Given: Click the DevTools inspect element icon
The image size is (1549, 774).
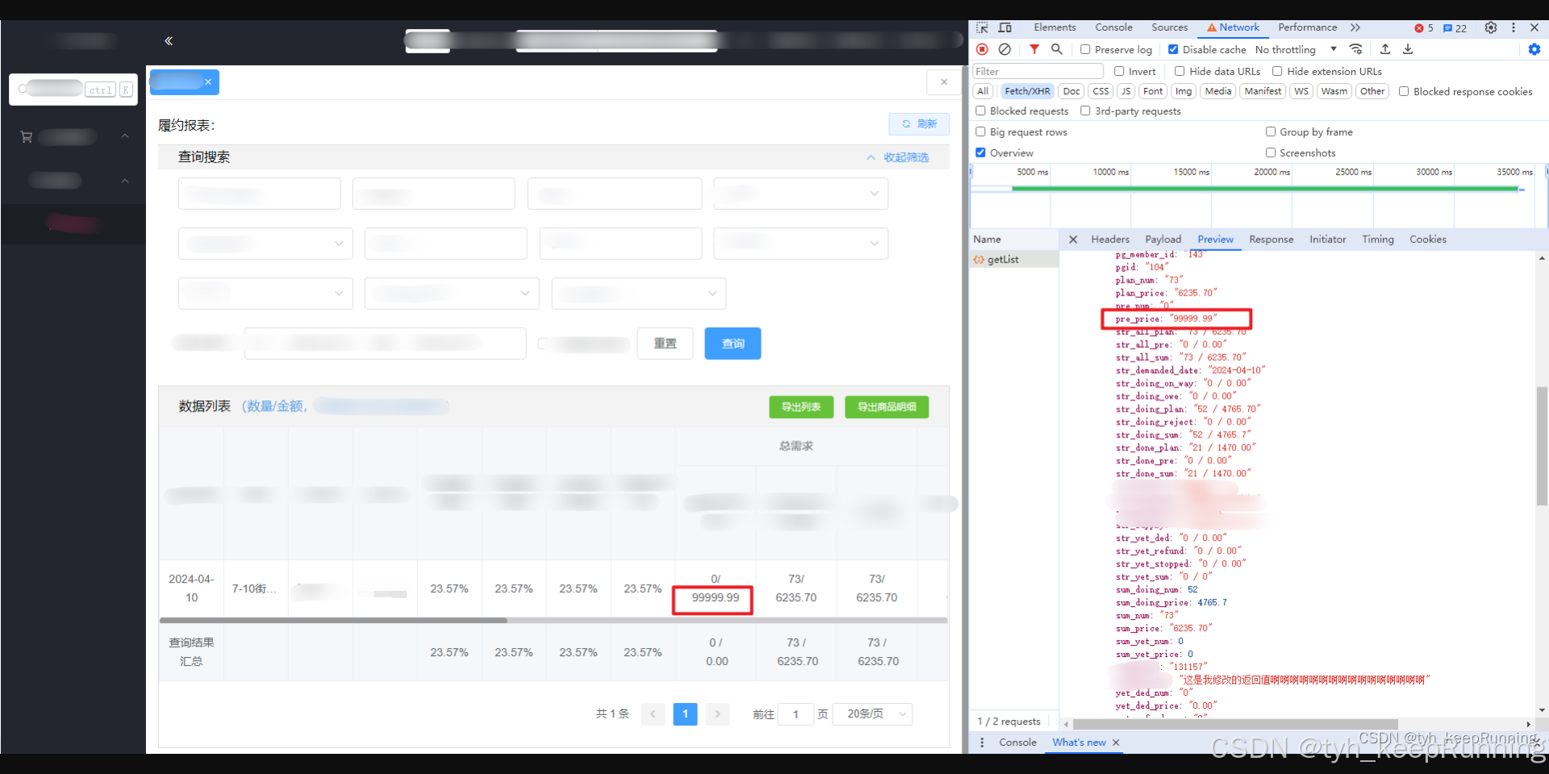Looking at the screenshot, I should point(982,27).
